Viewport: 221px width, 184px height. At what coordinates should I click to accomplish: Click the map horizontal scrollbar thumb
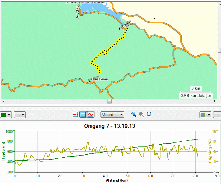(109, 101)
